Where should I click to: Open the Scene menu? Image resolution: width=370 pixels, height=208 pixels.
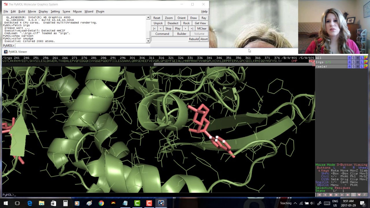pos(66,11)
